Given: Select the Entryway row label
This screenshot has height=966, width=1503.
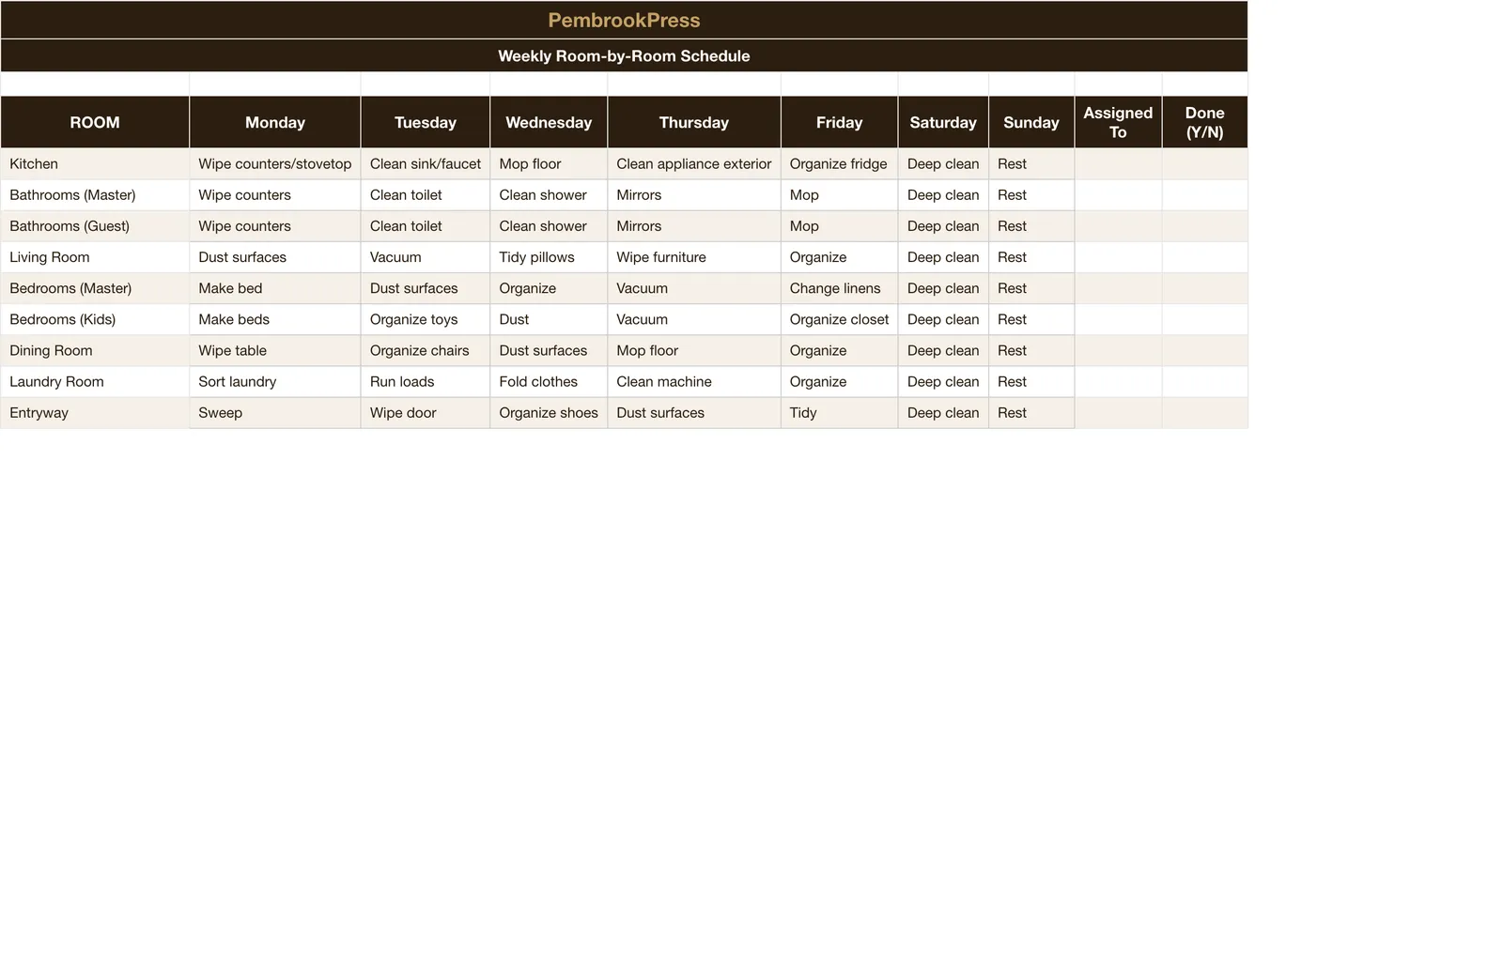Looking at the screenshot, I should 95,411.
